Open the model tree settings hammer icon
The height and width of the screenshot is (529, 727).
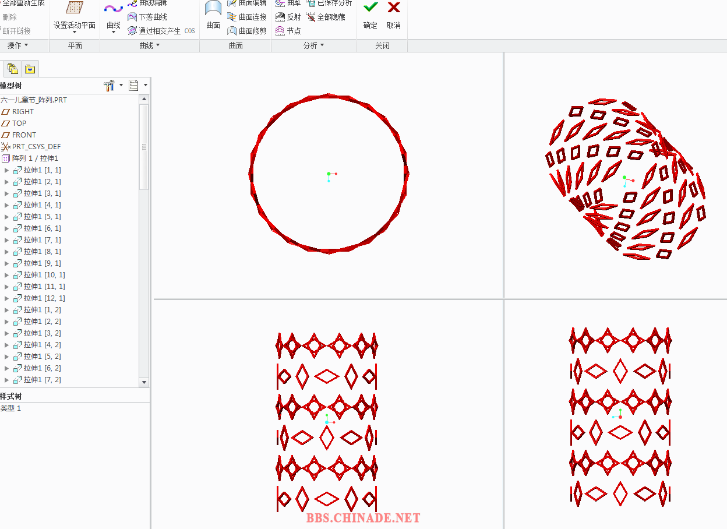[109, 86]
